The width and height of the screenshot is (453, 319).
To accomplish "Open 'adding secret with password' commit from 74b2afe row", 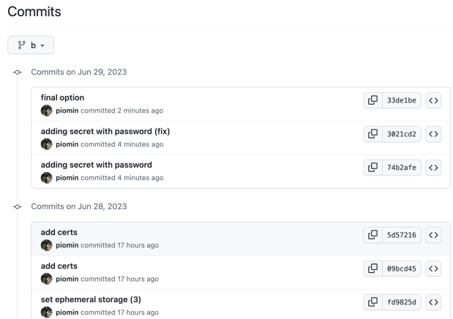I will tap(96, 165).
